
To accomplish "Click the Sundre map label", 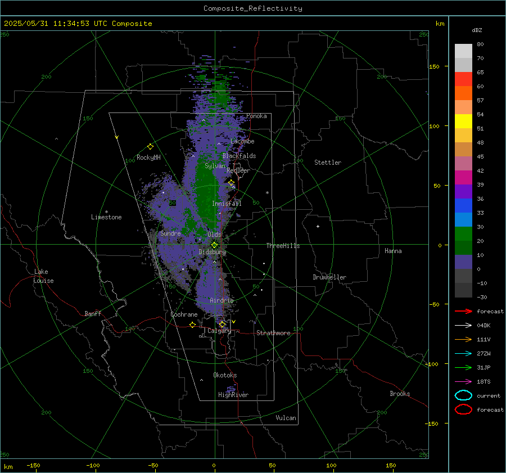I will click(170, 233).
